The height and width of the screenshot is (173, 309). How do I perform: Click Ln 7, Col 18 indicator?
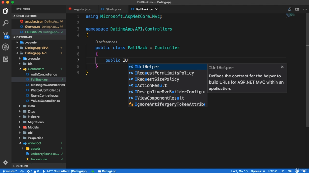pos(239,171)
